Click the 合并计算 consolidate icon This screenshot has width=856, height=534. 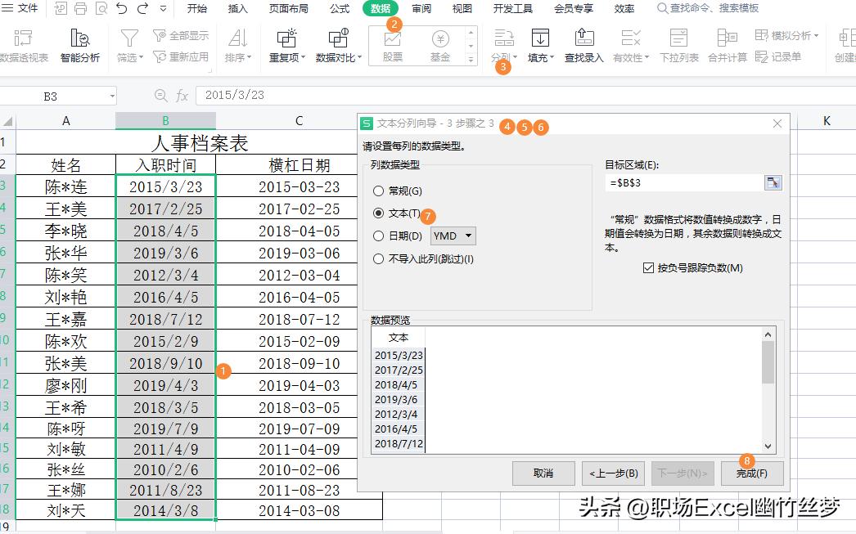726,45
